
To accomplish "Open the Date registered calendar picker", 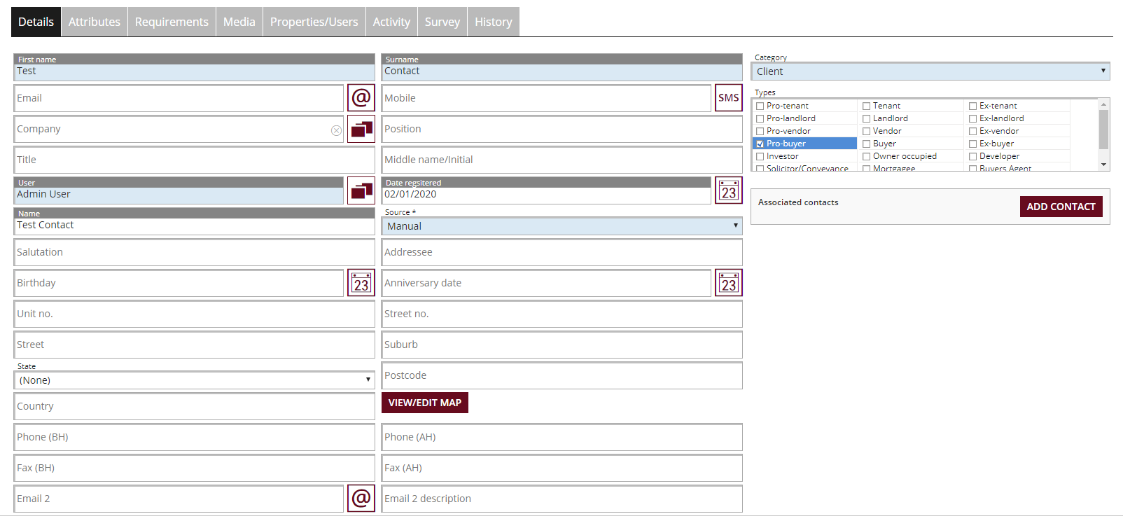I will 728,190.
